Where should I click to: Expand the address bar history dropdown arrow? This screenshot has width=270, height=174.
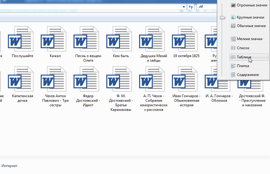tap(184, 7)
